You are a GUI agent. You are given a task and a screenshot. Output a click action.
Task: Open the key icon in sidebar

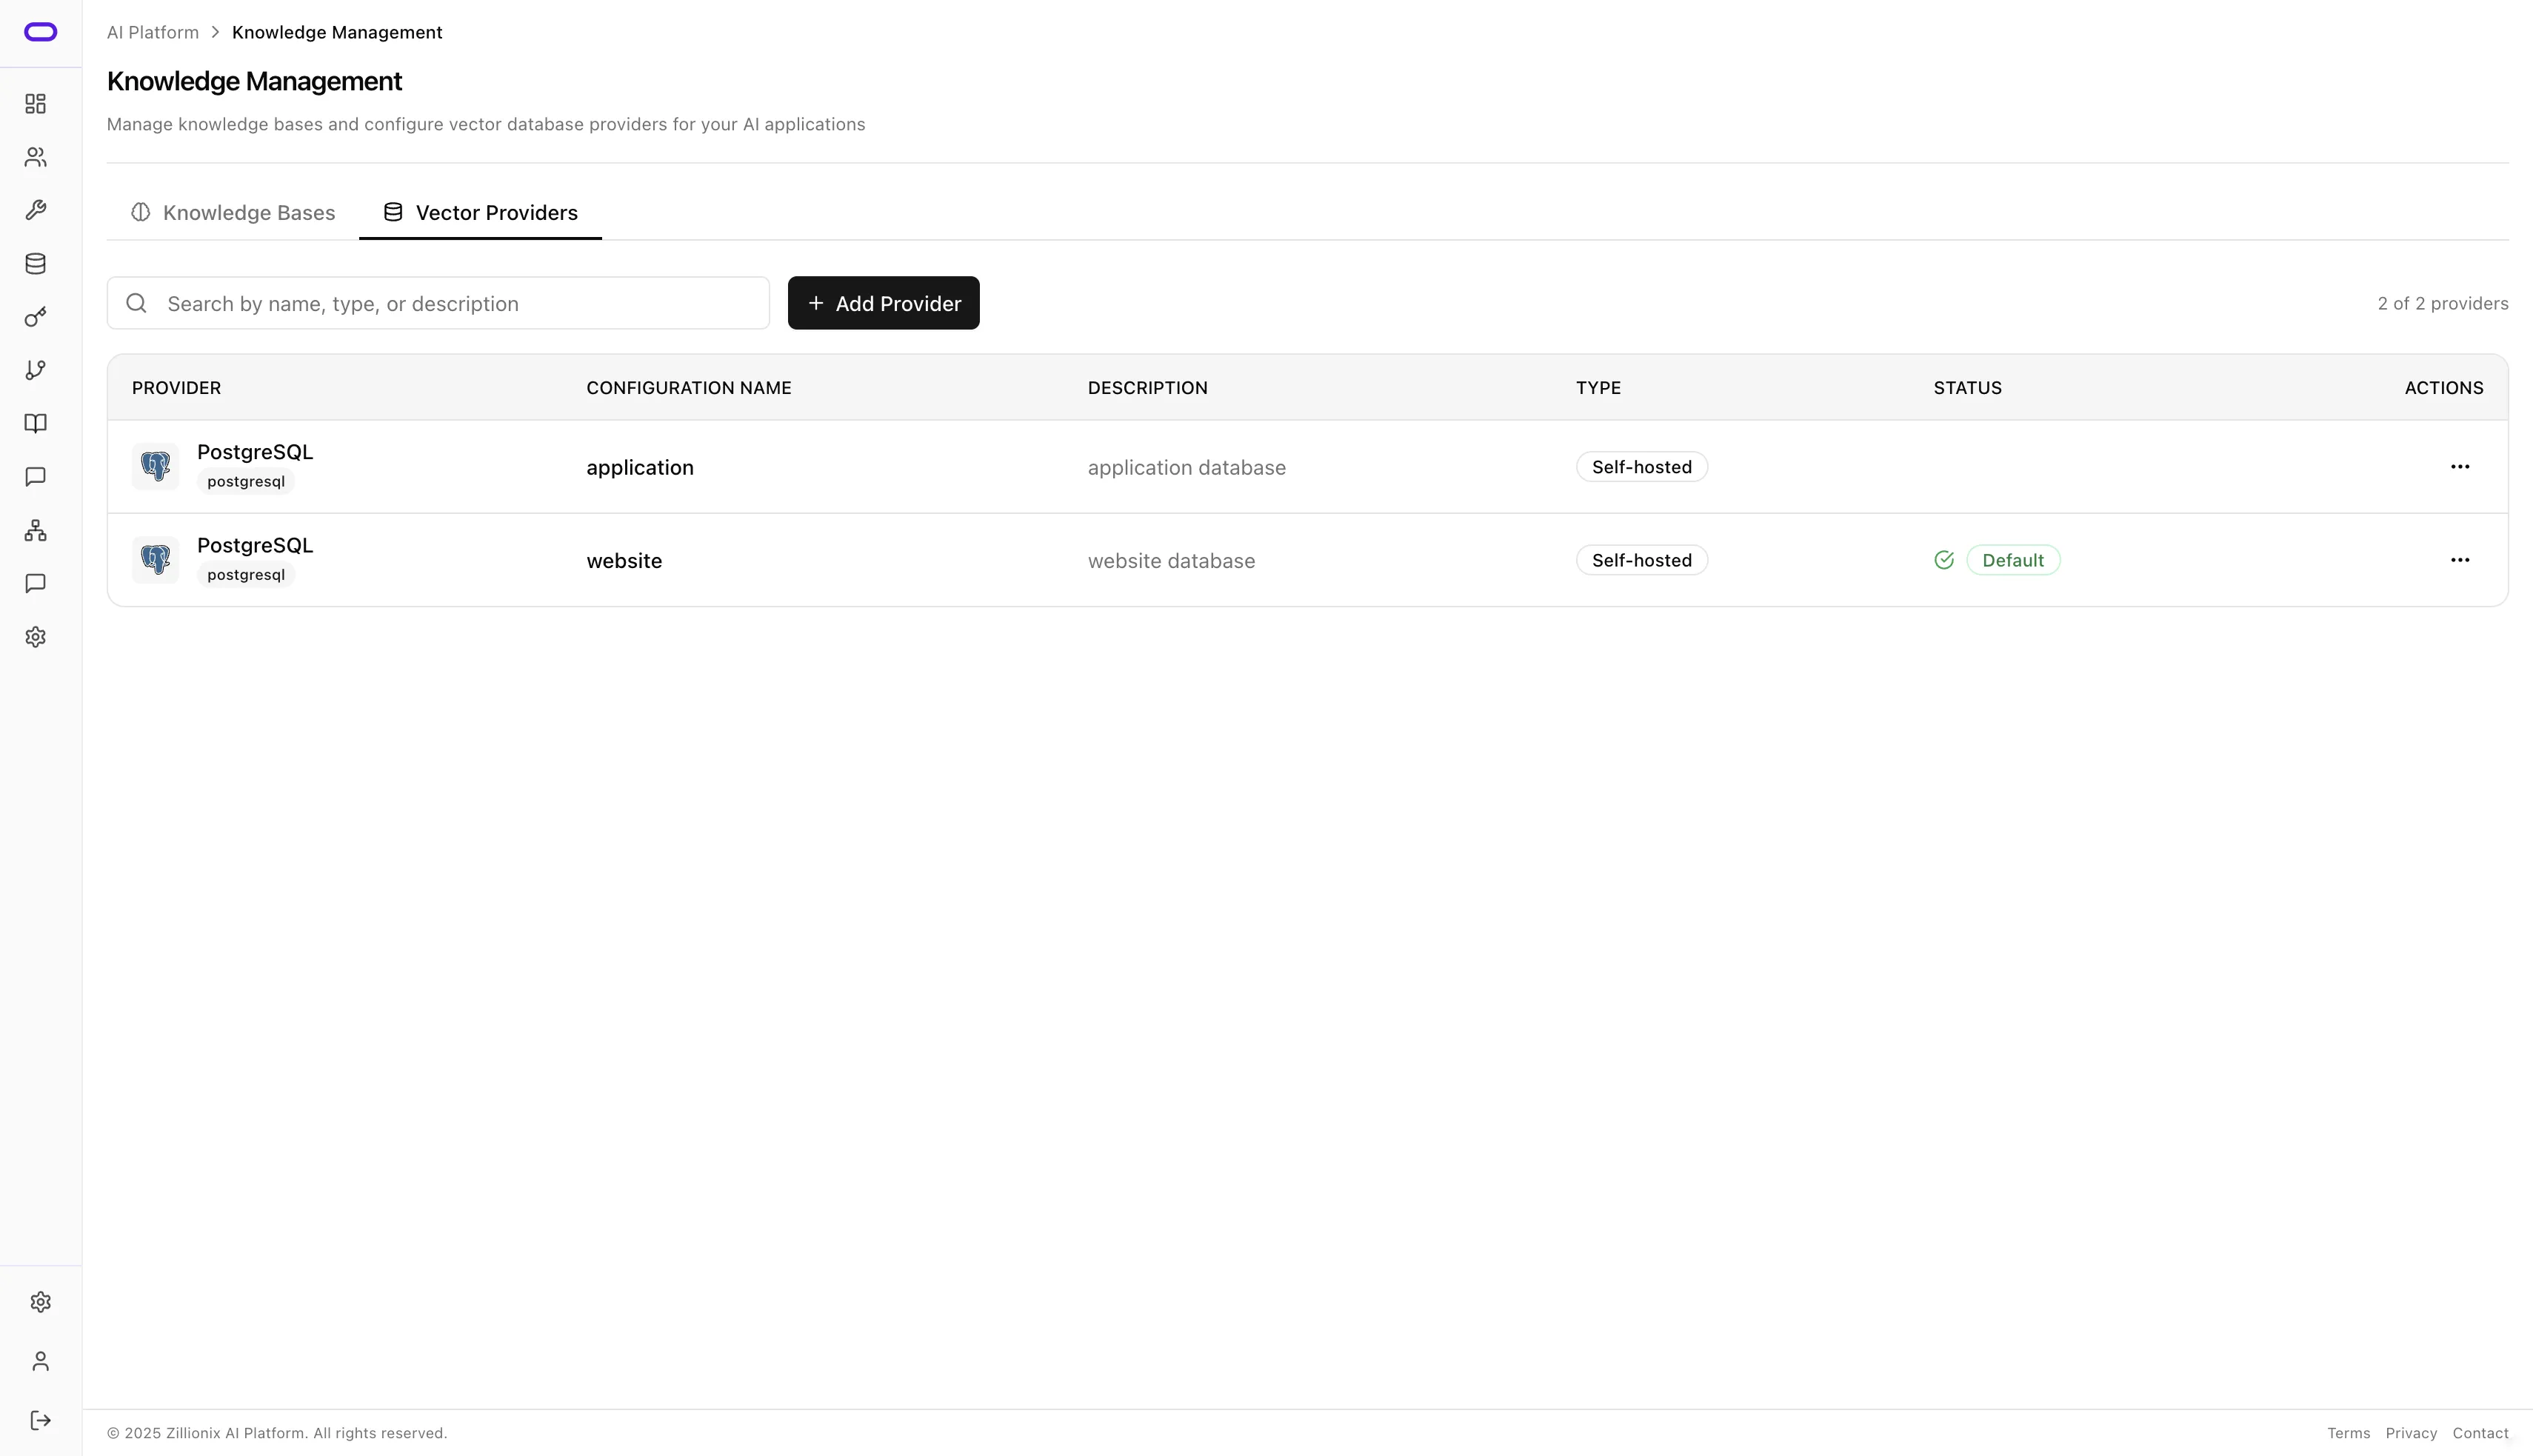coord(36,317)
